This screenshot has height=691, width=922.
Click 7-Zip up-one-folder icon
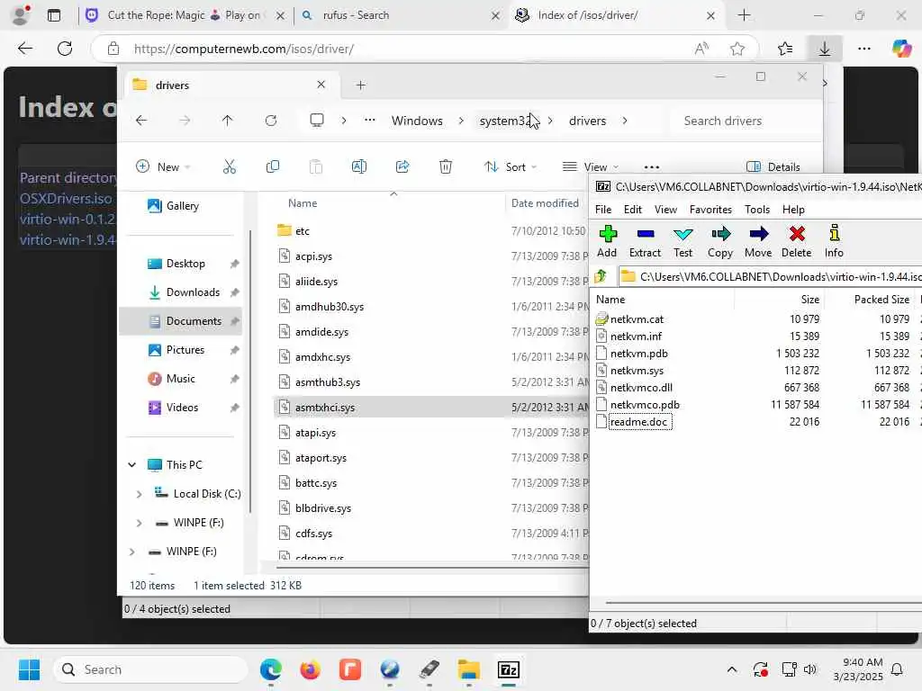601,276
